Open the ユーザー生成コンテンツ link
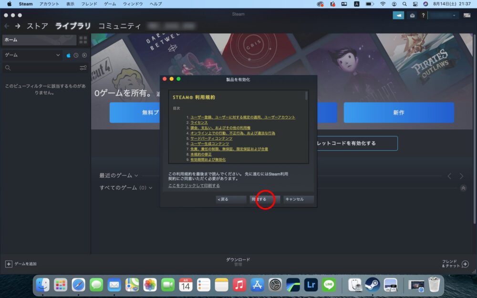The height and width of the screenshot is (298, 477). 209,144
